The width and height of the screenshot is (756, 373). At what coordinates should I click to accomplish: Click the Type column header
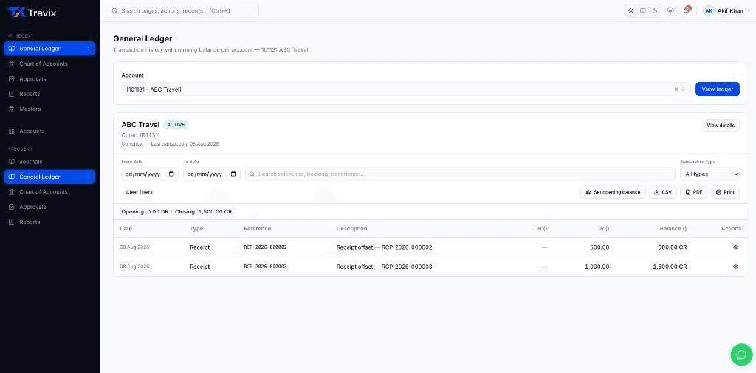[x=196, y=229]
